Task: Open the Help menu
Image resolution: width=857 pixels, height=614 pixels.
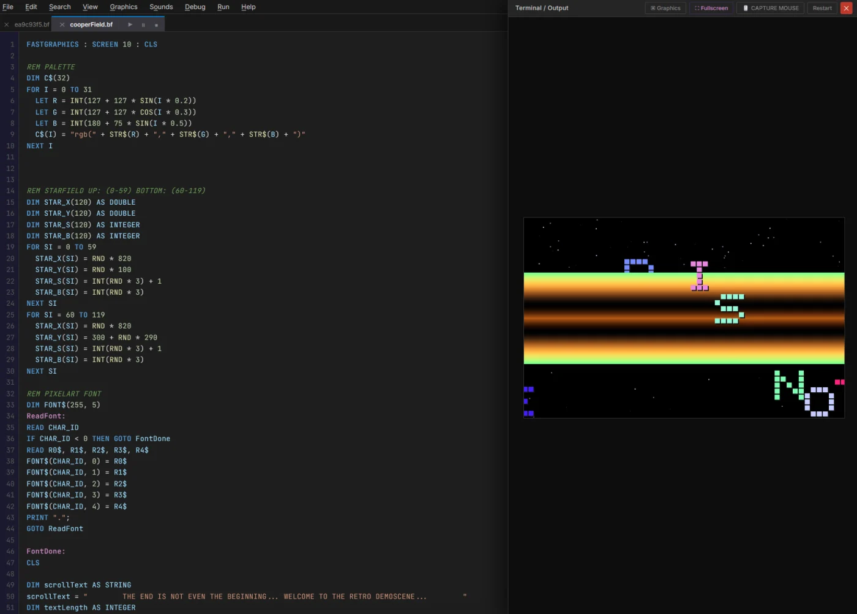Action: [x=249, y=7]
